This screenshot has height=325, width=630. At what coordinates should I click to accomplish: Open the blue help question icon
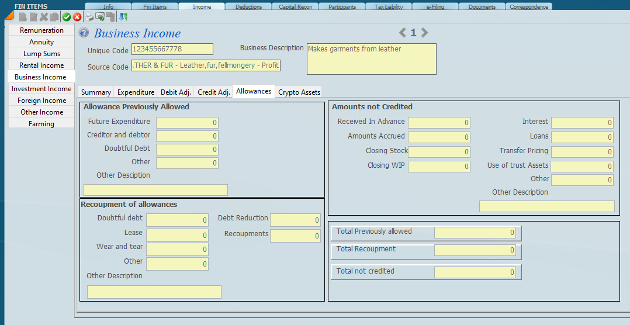click(x=84, y=33)
